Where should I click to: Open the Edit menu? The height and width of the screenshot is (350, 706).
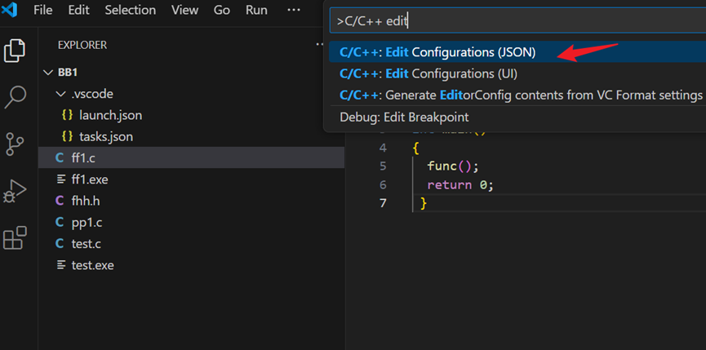79,10
